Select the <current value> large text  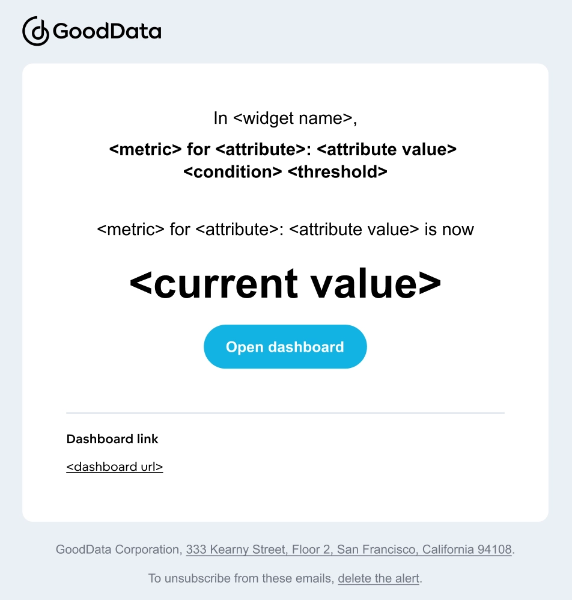click(285, 284)
